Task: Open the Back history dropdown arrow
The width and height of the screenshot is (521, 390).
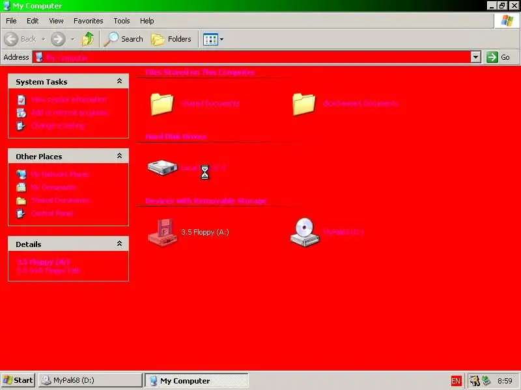Action: click(x=44, y=39)
